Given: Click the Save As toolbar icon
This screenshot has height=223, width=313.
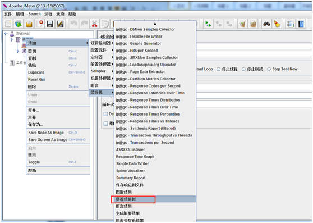Looking at the screenshot, I should 60,24.
